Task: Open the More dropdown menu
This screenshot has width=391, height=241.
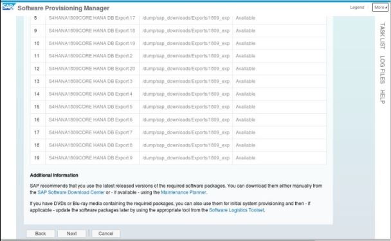Action: [x=381, y=7]
